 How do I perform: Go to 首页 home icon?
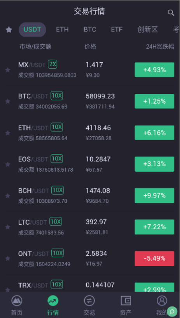pyautogui.click(x=17, y=300)
